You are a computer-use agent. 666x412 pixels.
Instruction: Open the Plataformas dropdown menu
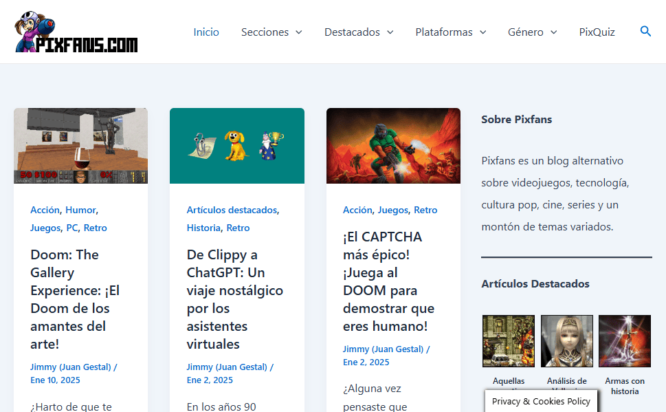pyautogui.click(x=450, y=32)
